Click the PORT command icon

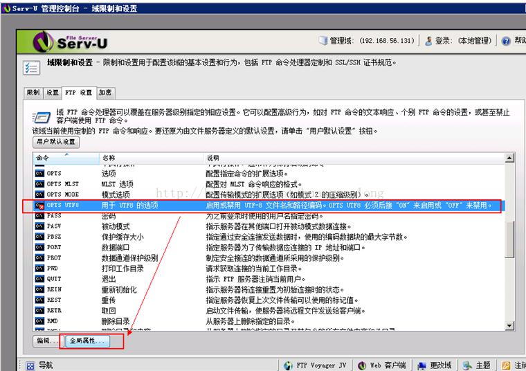(x=39, y=247)
